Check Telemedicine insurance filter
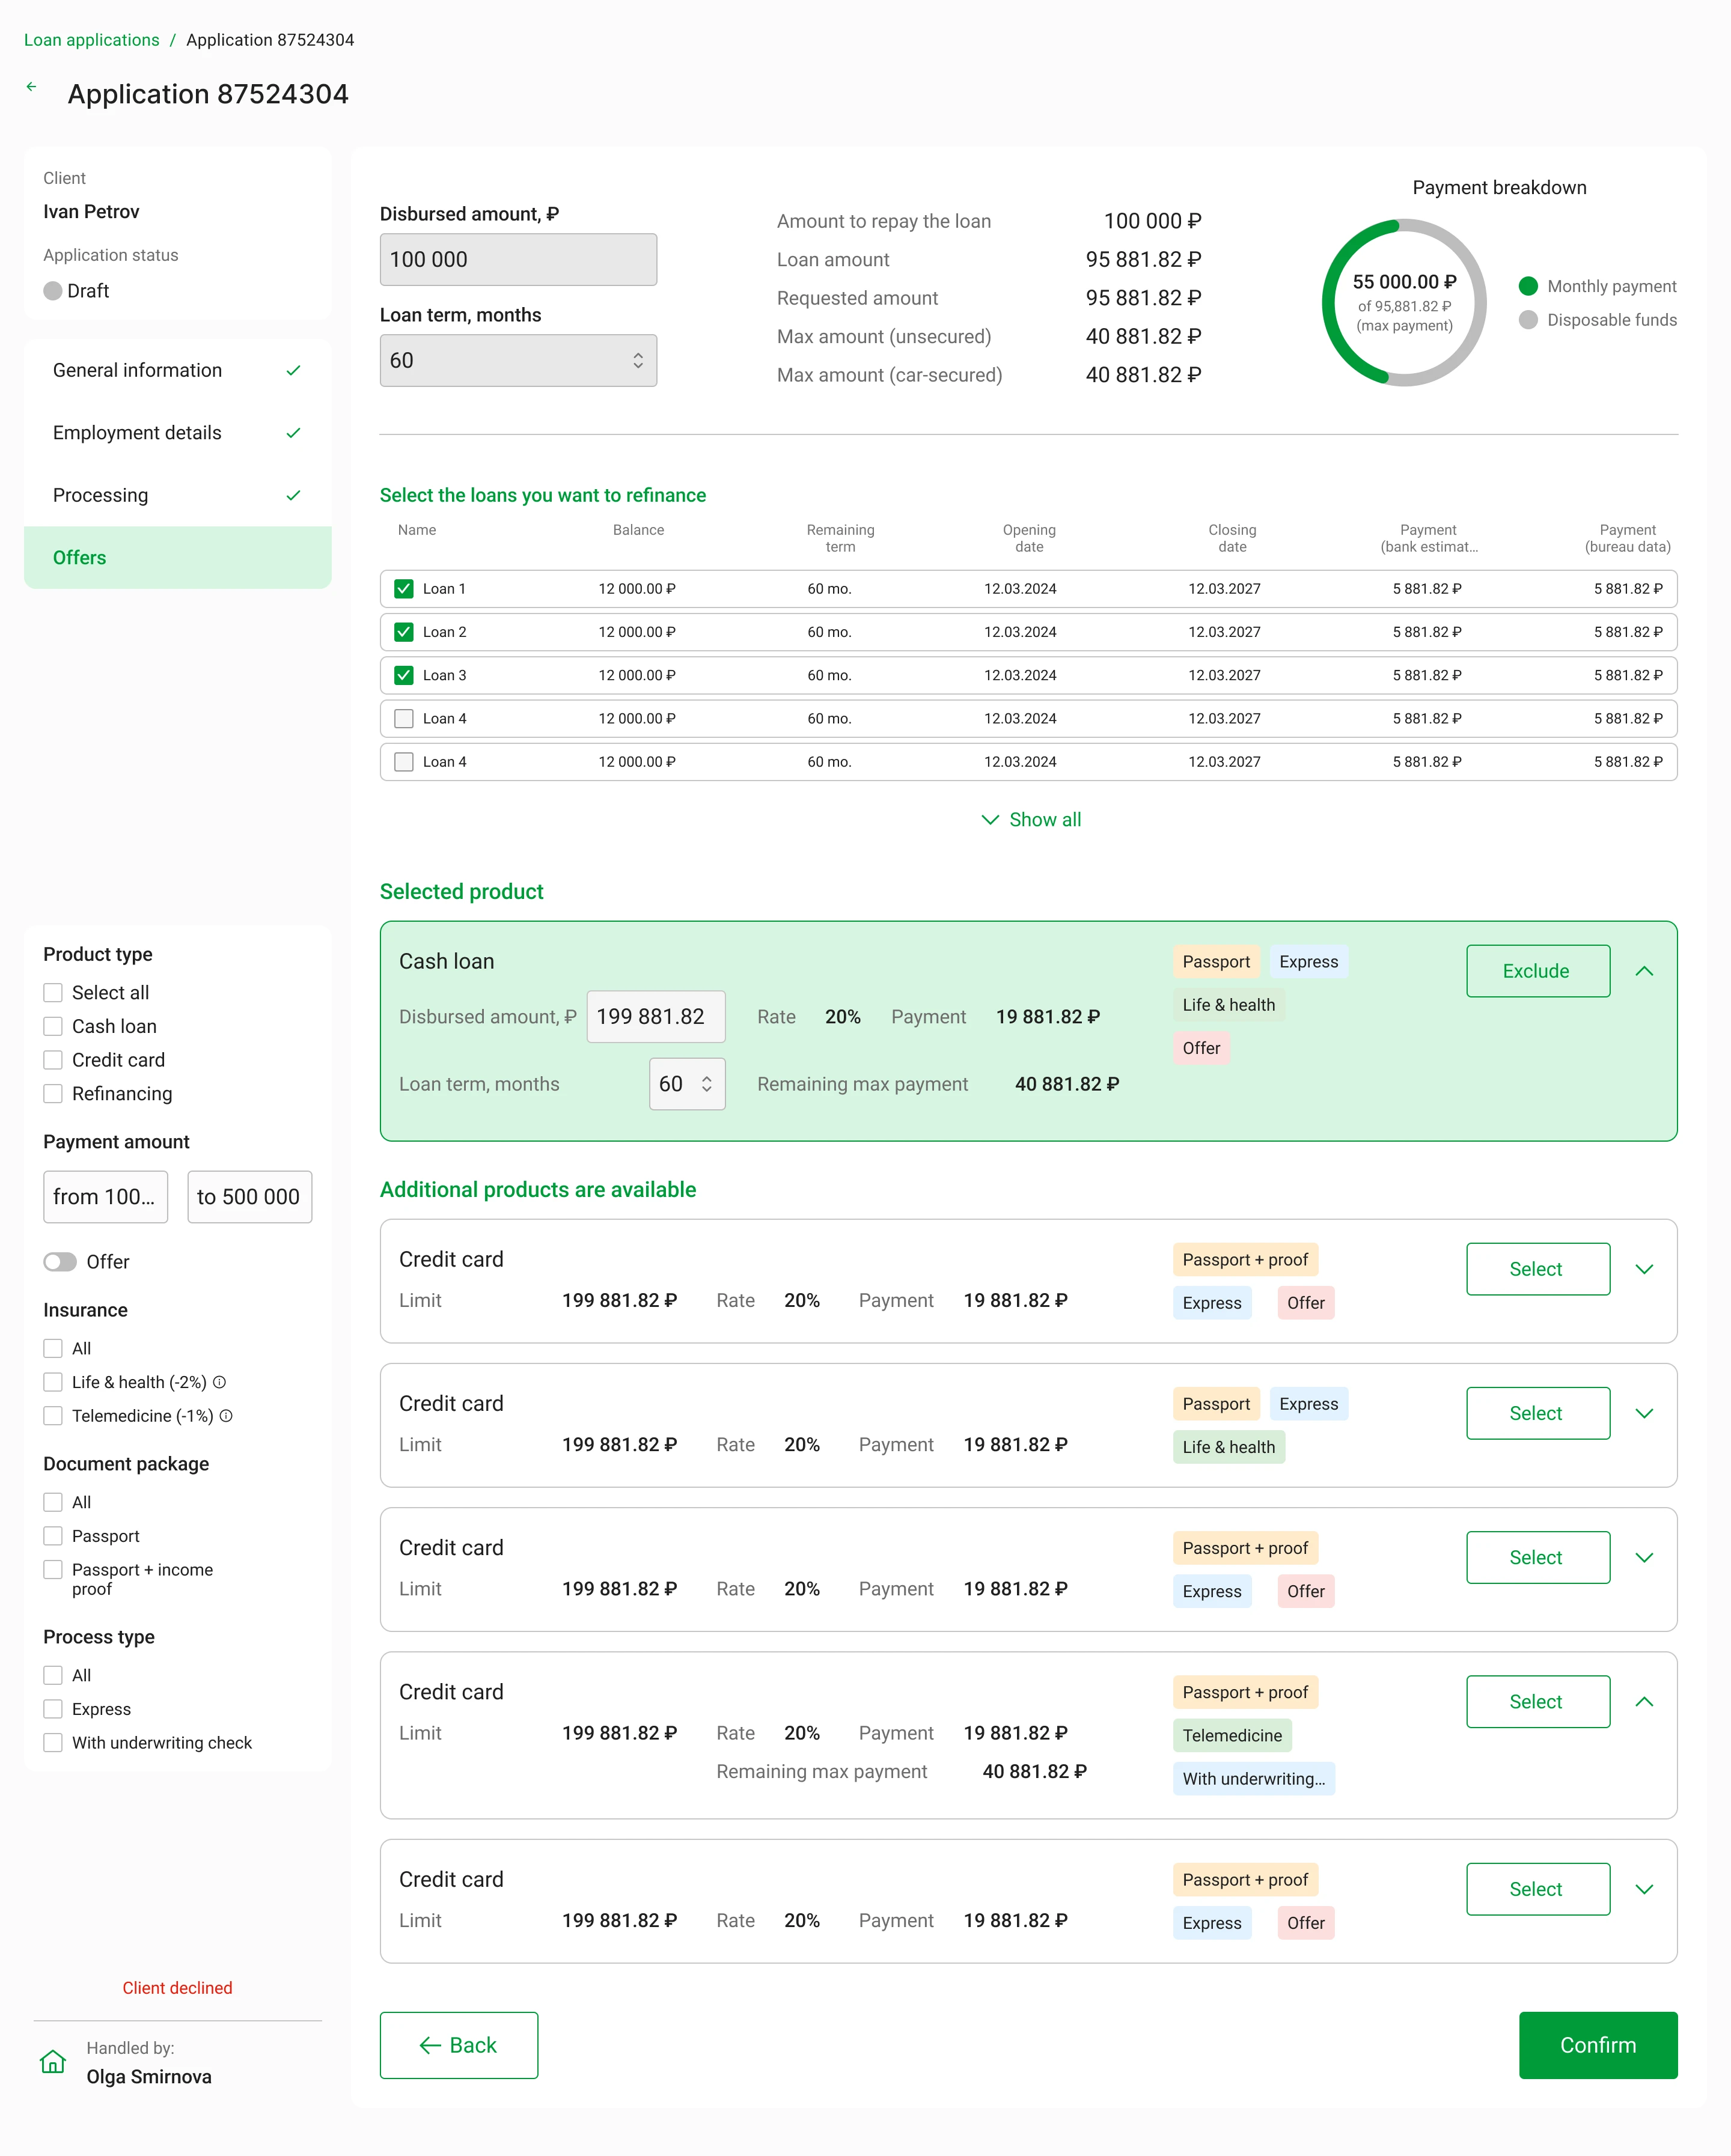 pyautogui.click(x=53, y=1416)
